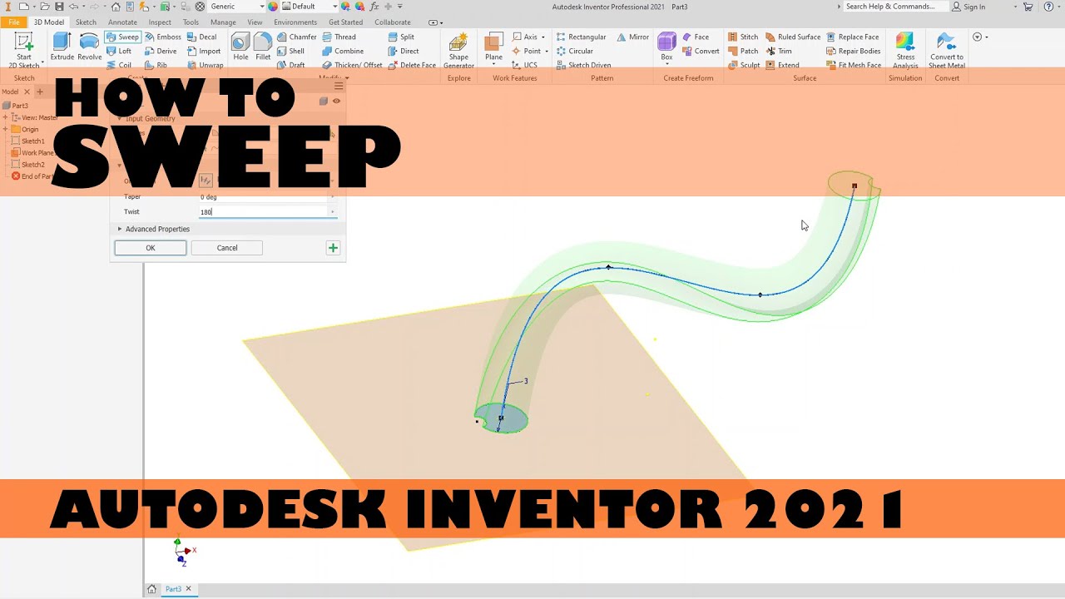Select the Thread tool
Viewport: 1065px width, 599px height.
(339, 37)
